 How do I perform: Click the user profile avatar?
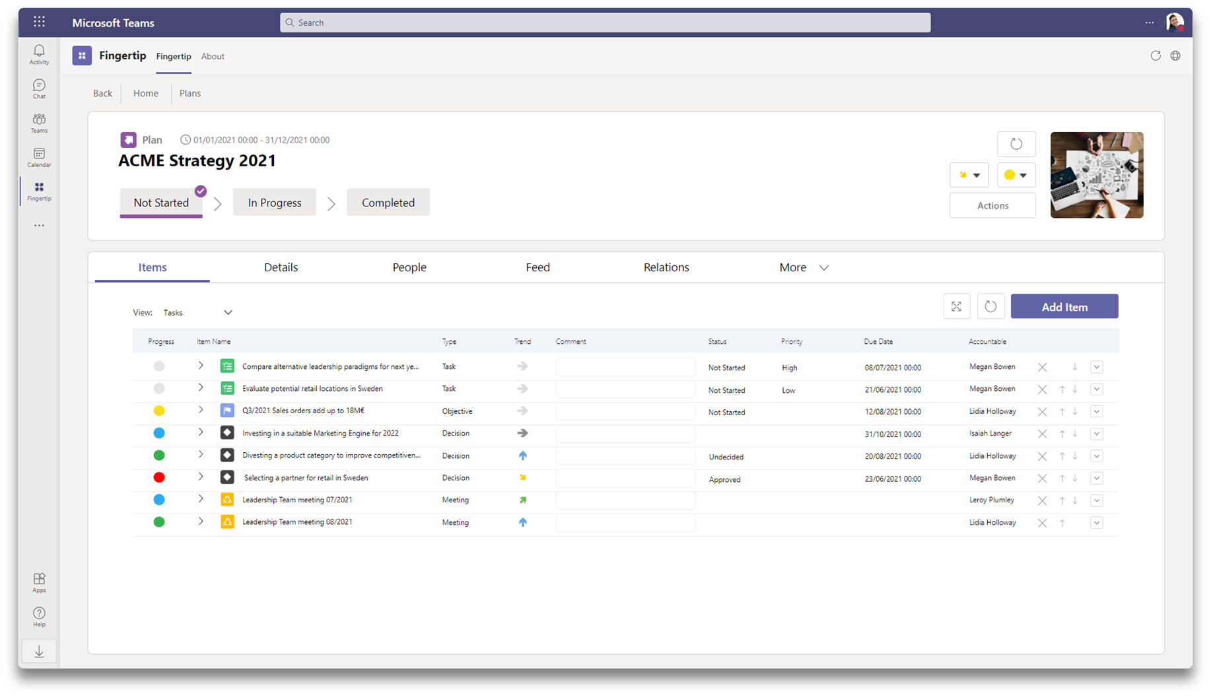coord(1174,22)
